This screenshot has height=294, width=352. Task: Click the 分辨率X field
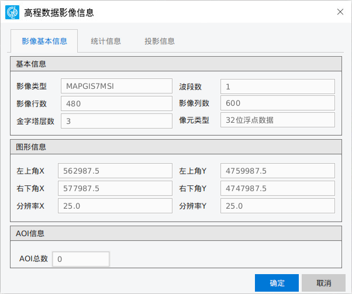click(116, 206)
